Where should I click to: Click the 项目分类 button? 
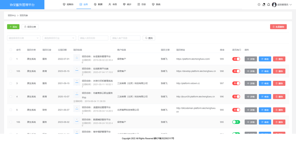30,27
